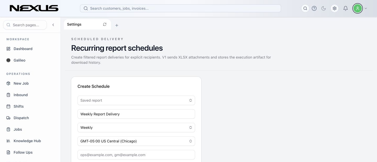Open Jobs page
Image resolution: width=377 pixels, height=162 pixels.
pyautogui.click(x=18, y=129)
